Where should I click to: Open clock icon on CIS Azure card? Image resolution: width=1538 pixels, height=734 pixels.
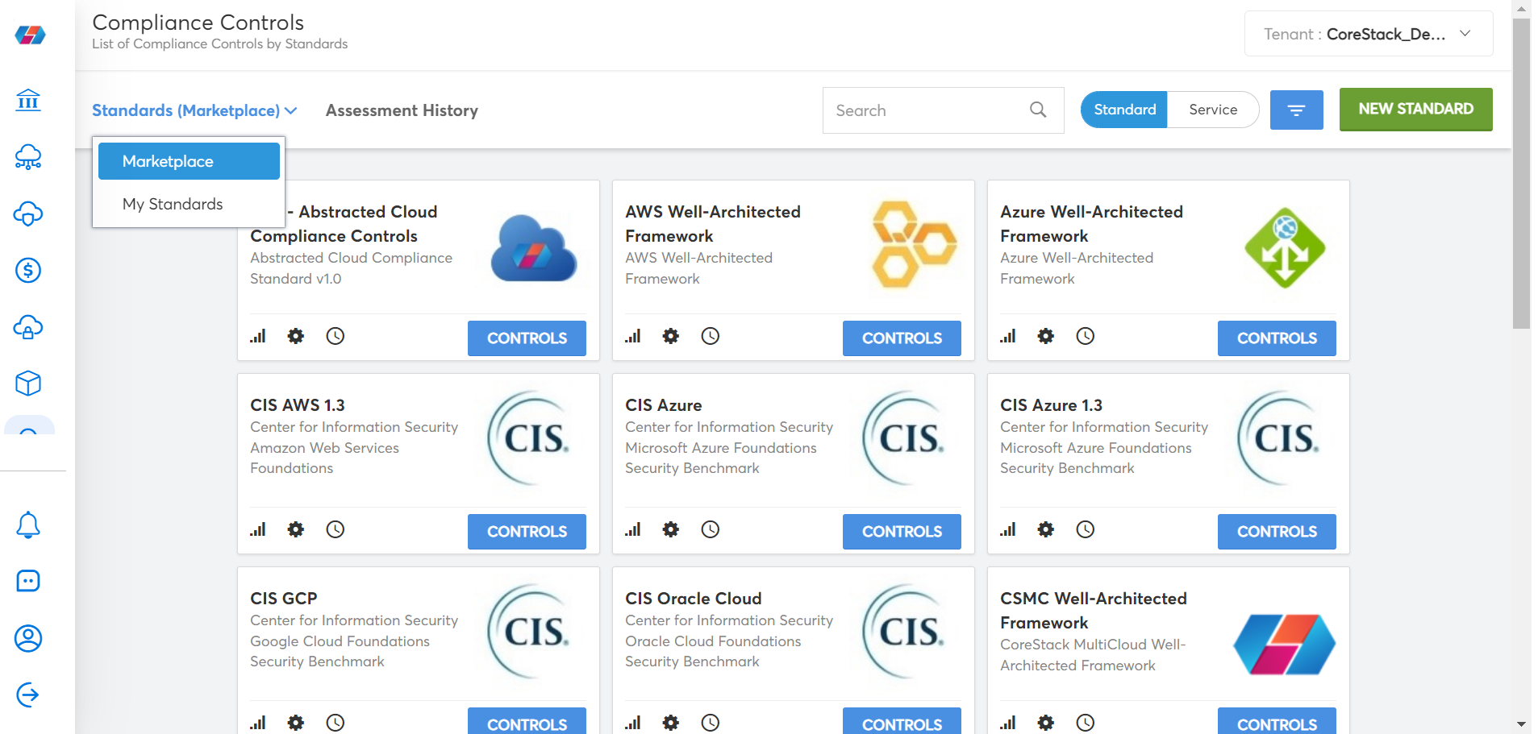tap(711, 529)
